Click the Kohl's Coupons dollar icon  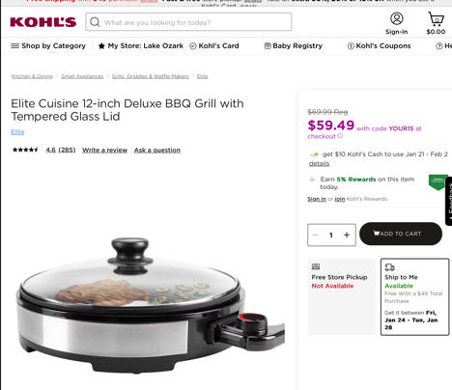pyautogui.click(x=351, y=46)
